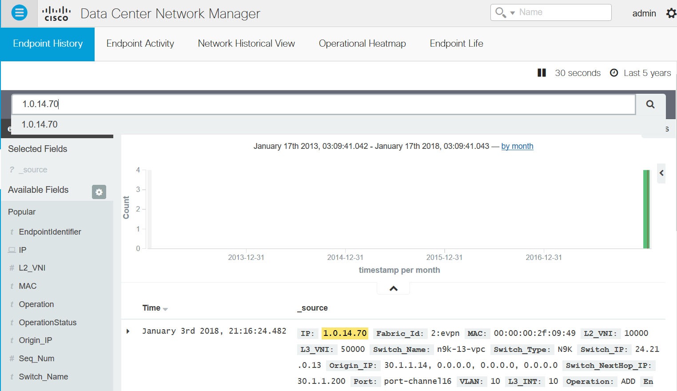Screen dimensions: 677x391
Task: Click the chevron on the chart's right edge
Action: (661, 173)
